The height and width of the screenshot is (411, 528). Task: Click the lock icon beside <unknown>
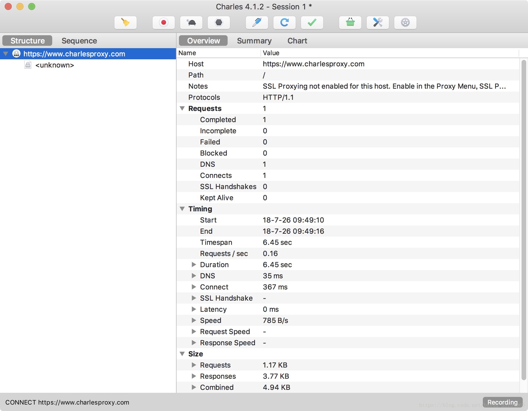(28, 65)
